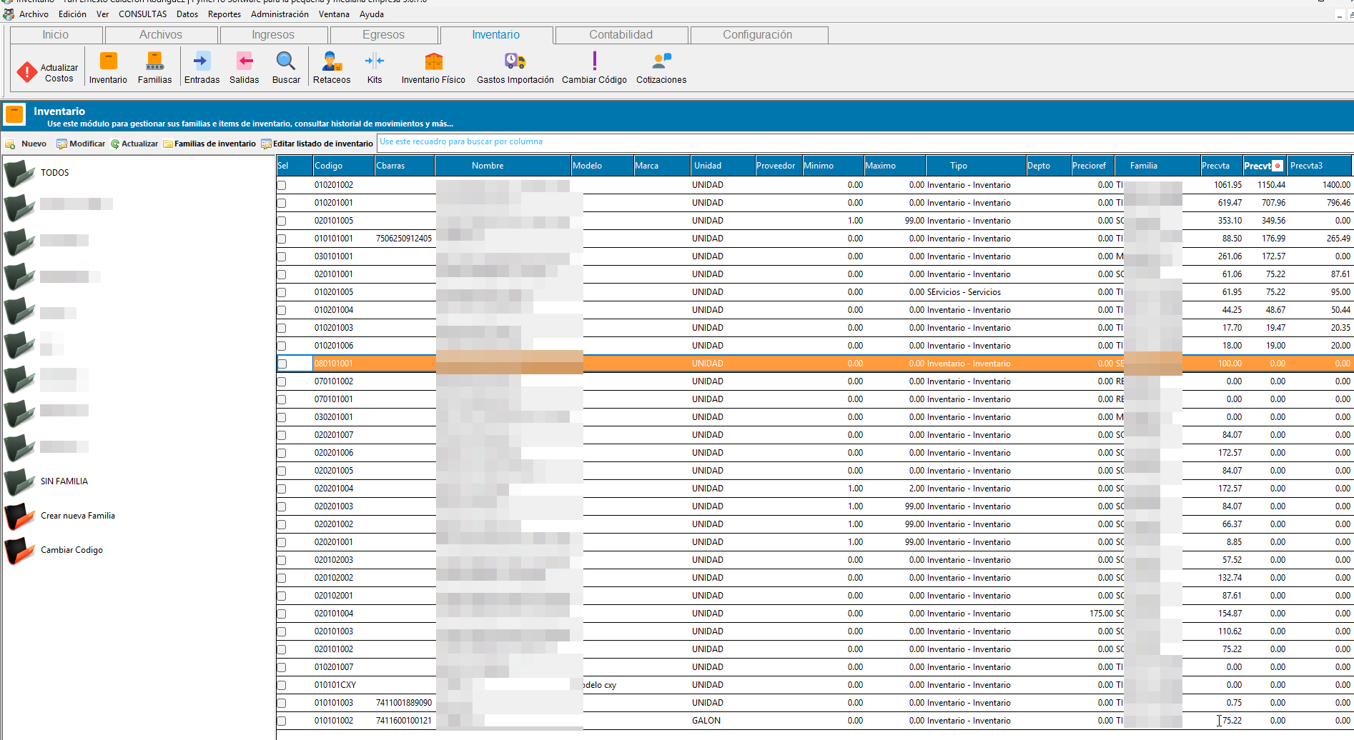Select the Salidas arrow icon

pyautogui.click(x=244, y=61)
